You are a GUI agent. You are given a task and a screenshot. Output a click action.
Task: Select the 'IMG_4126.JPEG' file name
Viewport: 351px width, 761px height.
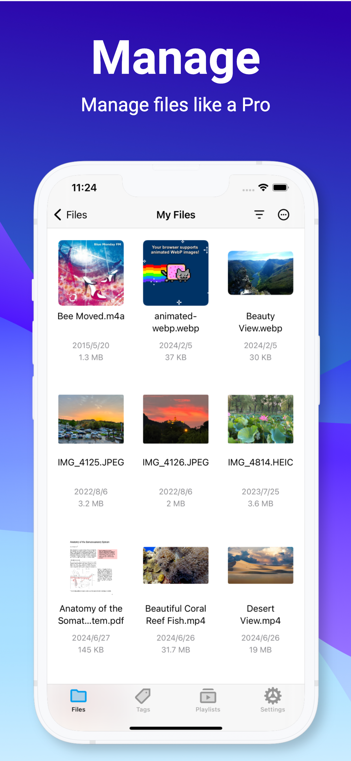175,462
